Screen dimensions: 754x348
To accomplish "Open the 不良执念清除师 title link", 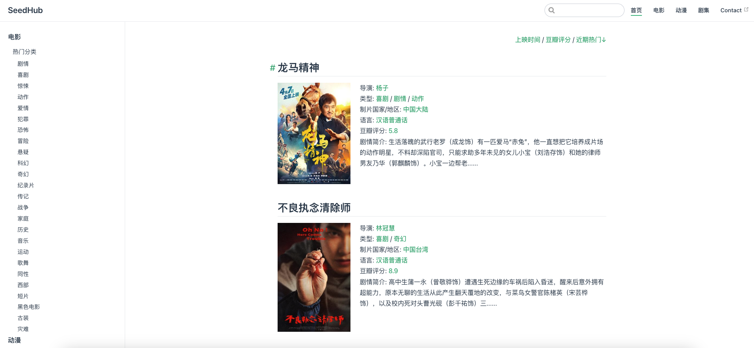I will (314, 208).
